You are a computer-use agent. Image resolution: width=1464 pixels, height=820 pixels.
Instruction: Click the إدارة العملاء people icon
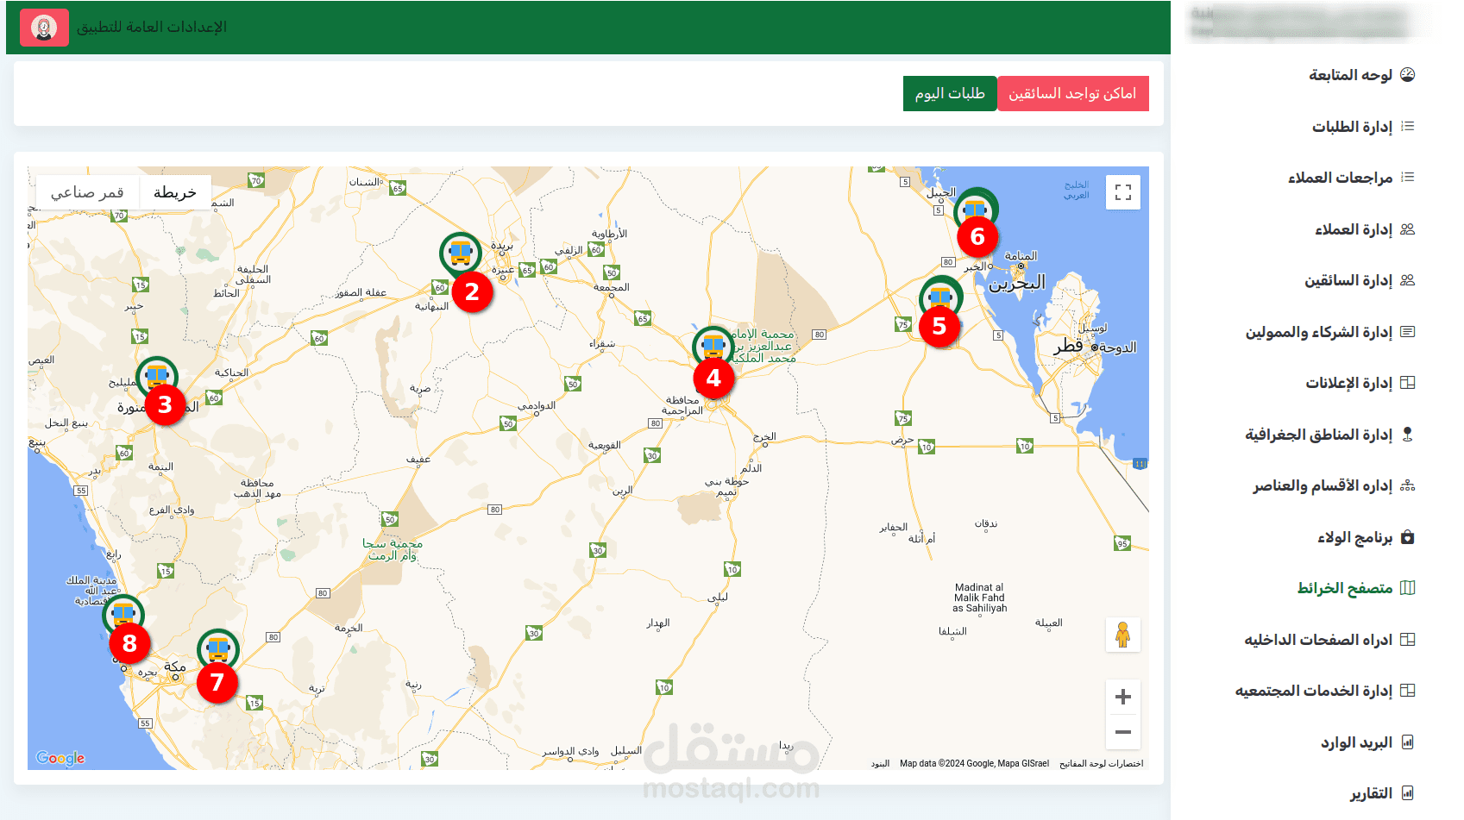(1408, 228)
